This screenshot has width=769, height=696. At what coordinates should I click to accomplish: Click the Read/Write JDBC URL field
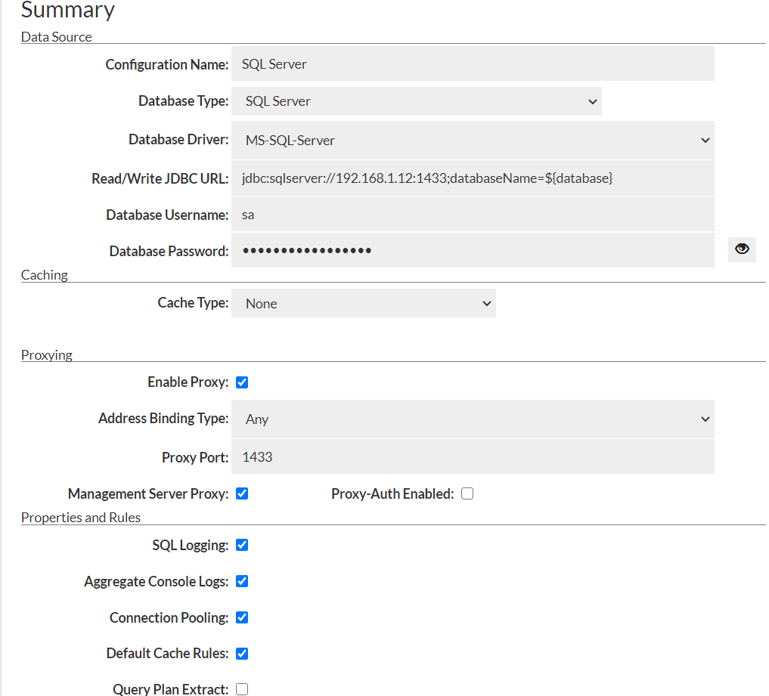(x=473, y=178)
